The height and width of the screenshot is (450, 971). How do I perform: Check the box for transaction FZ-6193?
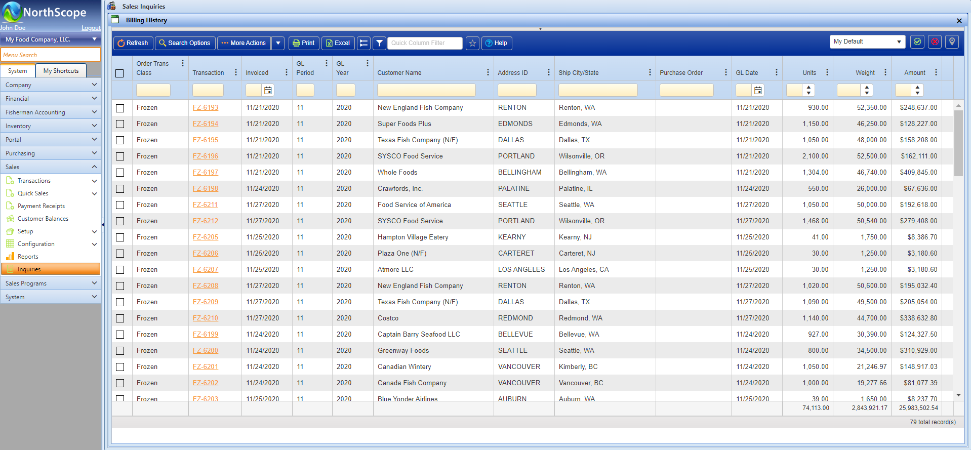[120, 108]
